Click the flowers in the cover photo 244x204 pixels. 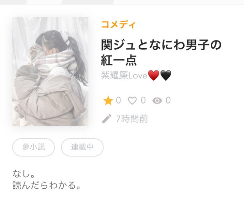pyautogui.click(x=34, y=54)
